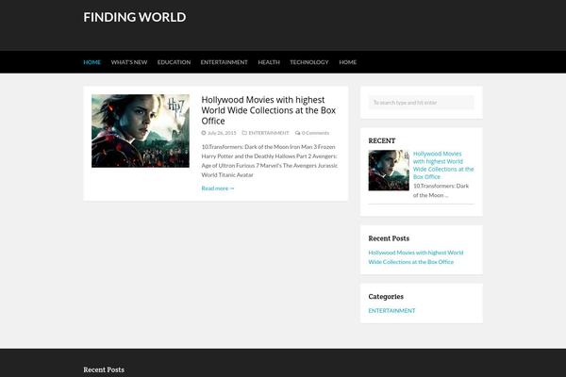Click the comments bubble icon

coord(297,133)
